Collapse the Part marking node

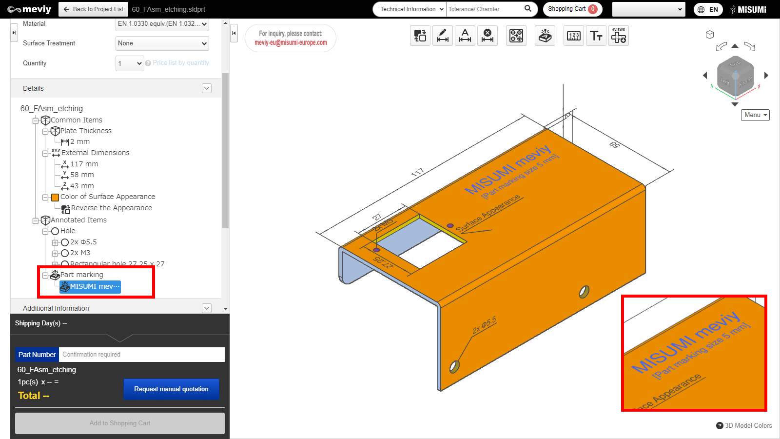[45, 275]
